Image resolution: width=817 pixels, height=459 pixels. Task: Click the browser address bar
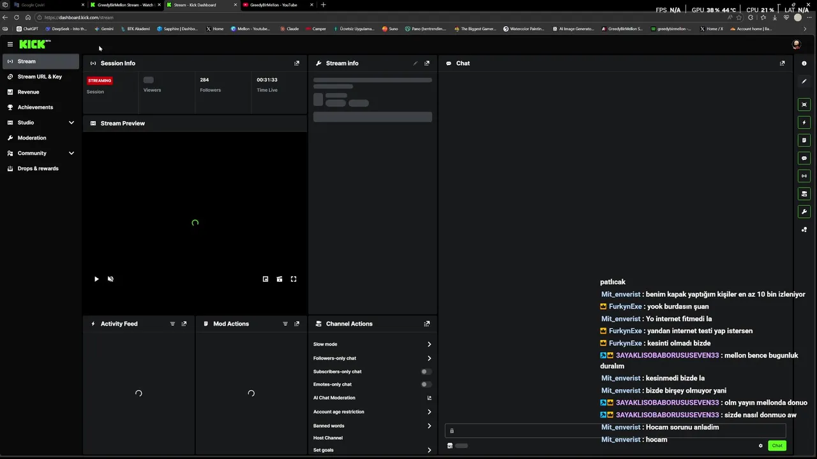383,17
